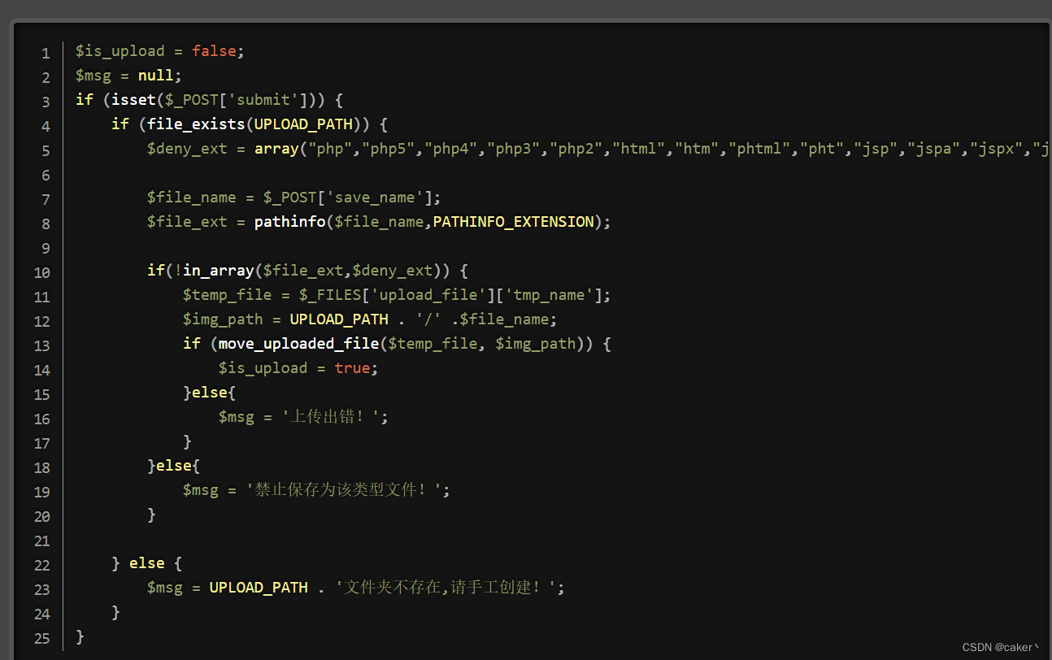The width and height of the screenshot is (1052, 660).
Task: Click the 'submit' string on line 3
Action: (263, 100)
